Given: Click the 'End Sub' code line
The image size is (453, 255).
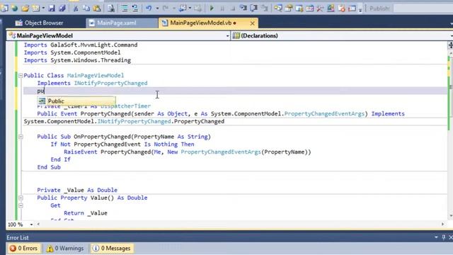Looking at the screenshot, I should pos(49,167).
